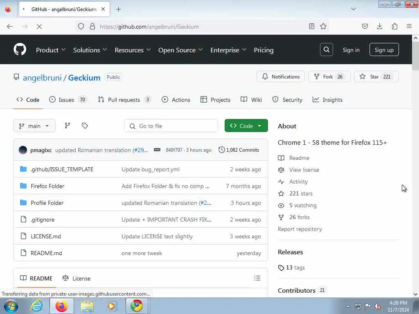
Task: Switch to the License tab below files
Action: (76, 278)
